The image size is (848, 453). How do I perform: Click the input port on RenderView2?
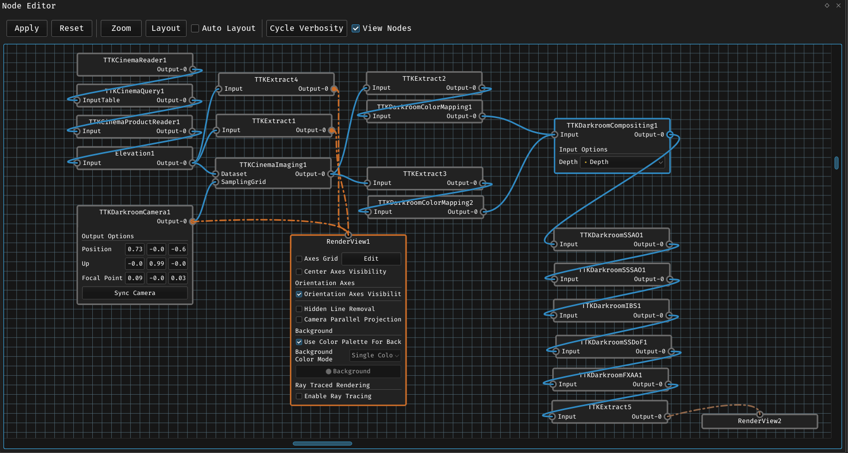[x=760, y=414]
